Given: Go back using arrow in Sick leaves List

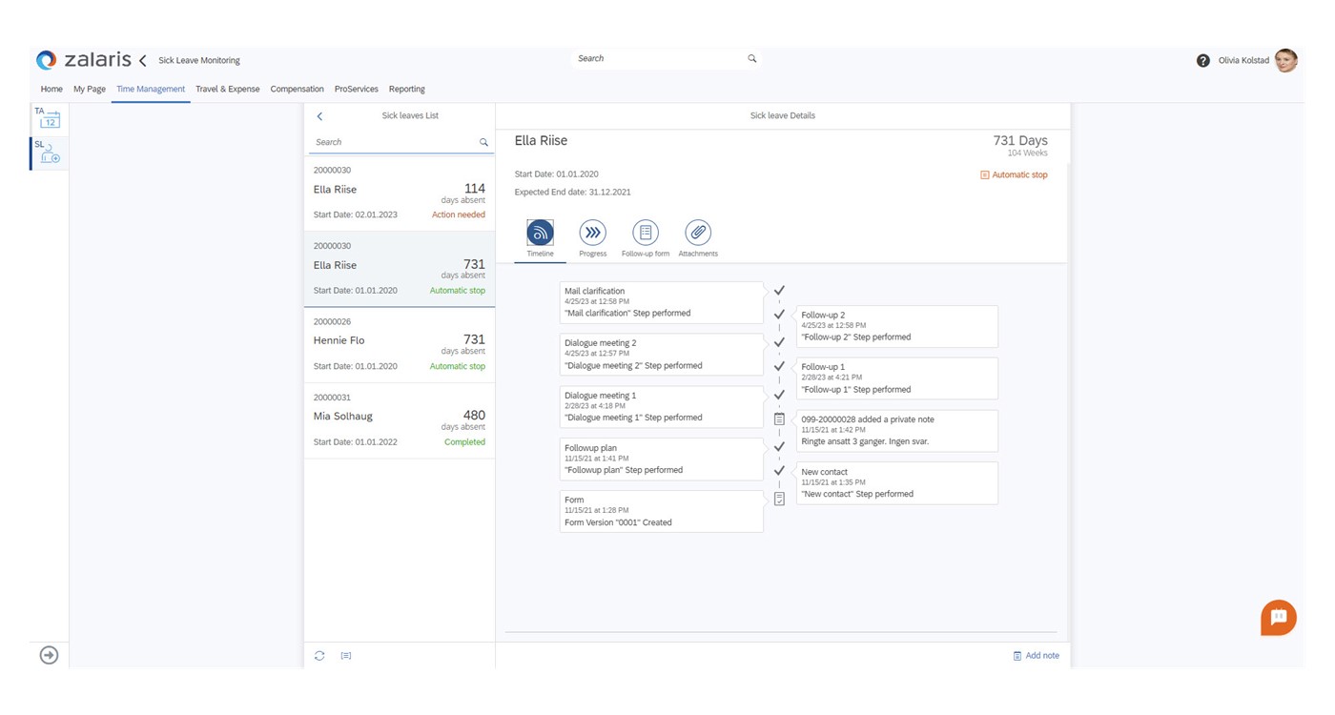Looking at the screenshot, I should 319,116.
